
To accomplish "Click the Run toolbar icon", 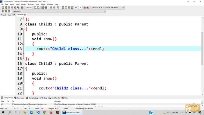I will pos(66,8).
